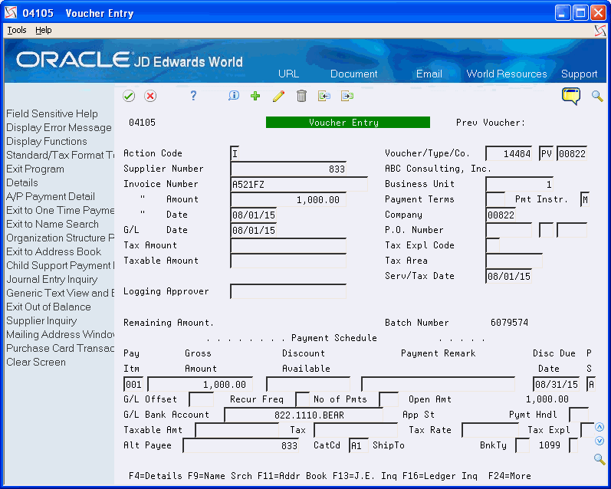Click the import document arrow-left icon
Image resolution: width=611 pixels, height=489 pixels.
[324, 96]
